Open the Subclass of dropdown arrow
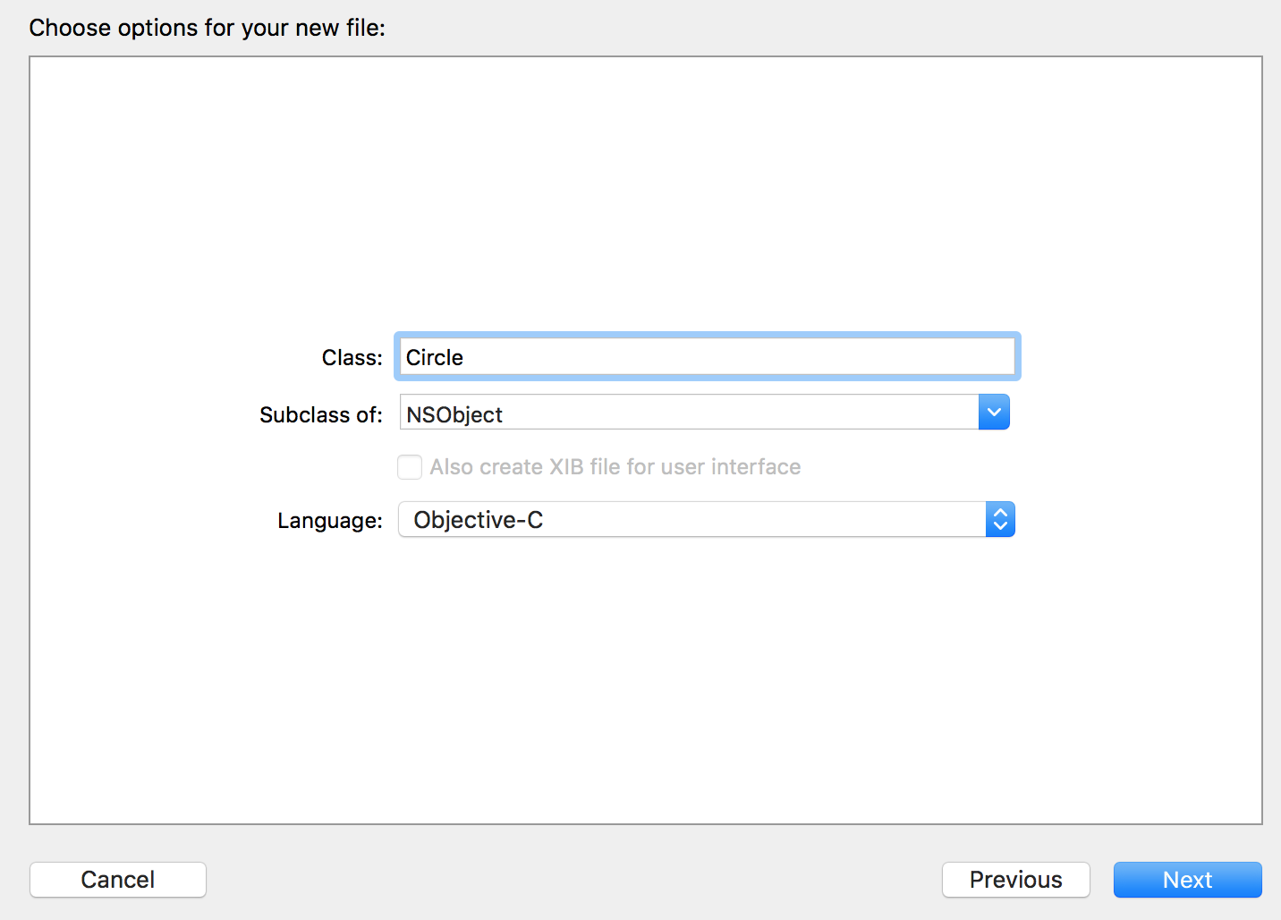This screenshot has width=1281, height=920. point(994,413)
